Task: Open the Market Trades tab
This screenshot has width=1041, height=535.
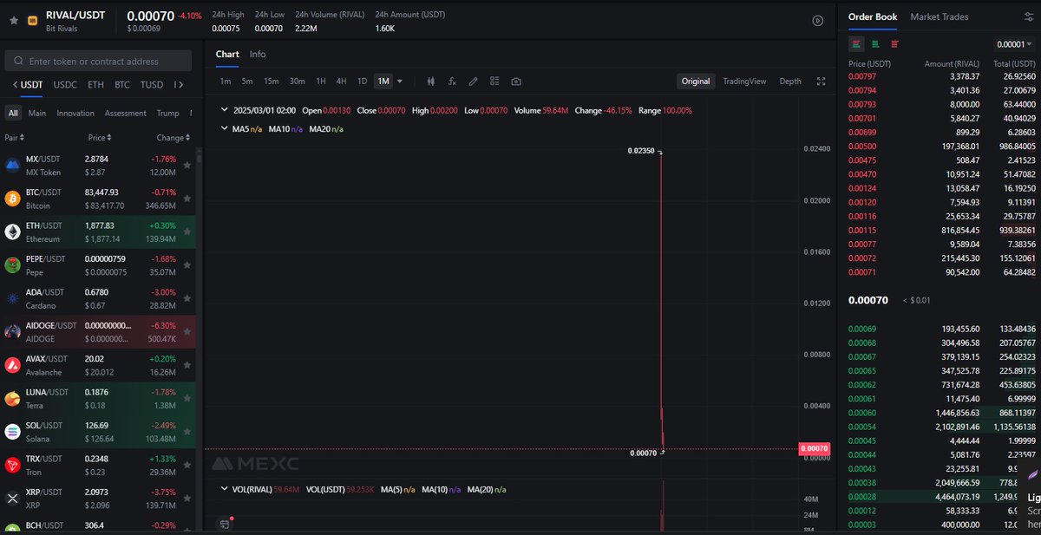Action: pyautogui.click(x=940, y=16)
